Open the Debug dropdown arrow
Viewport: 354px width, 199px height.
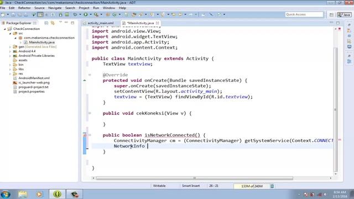tap(80, 15)
